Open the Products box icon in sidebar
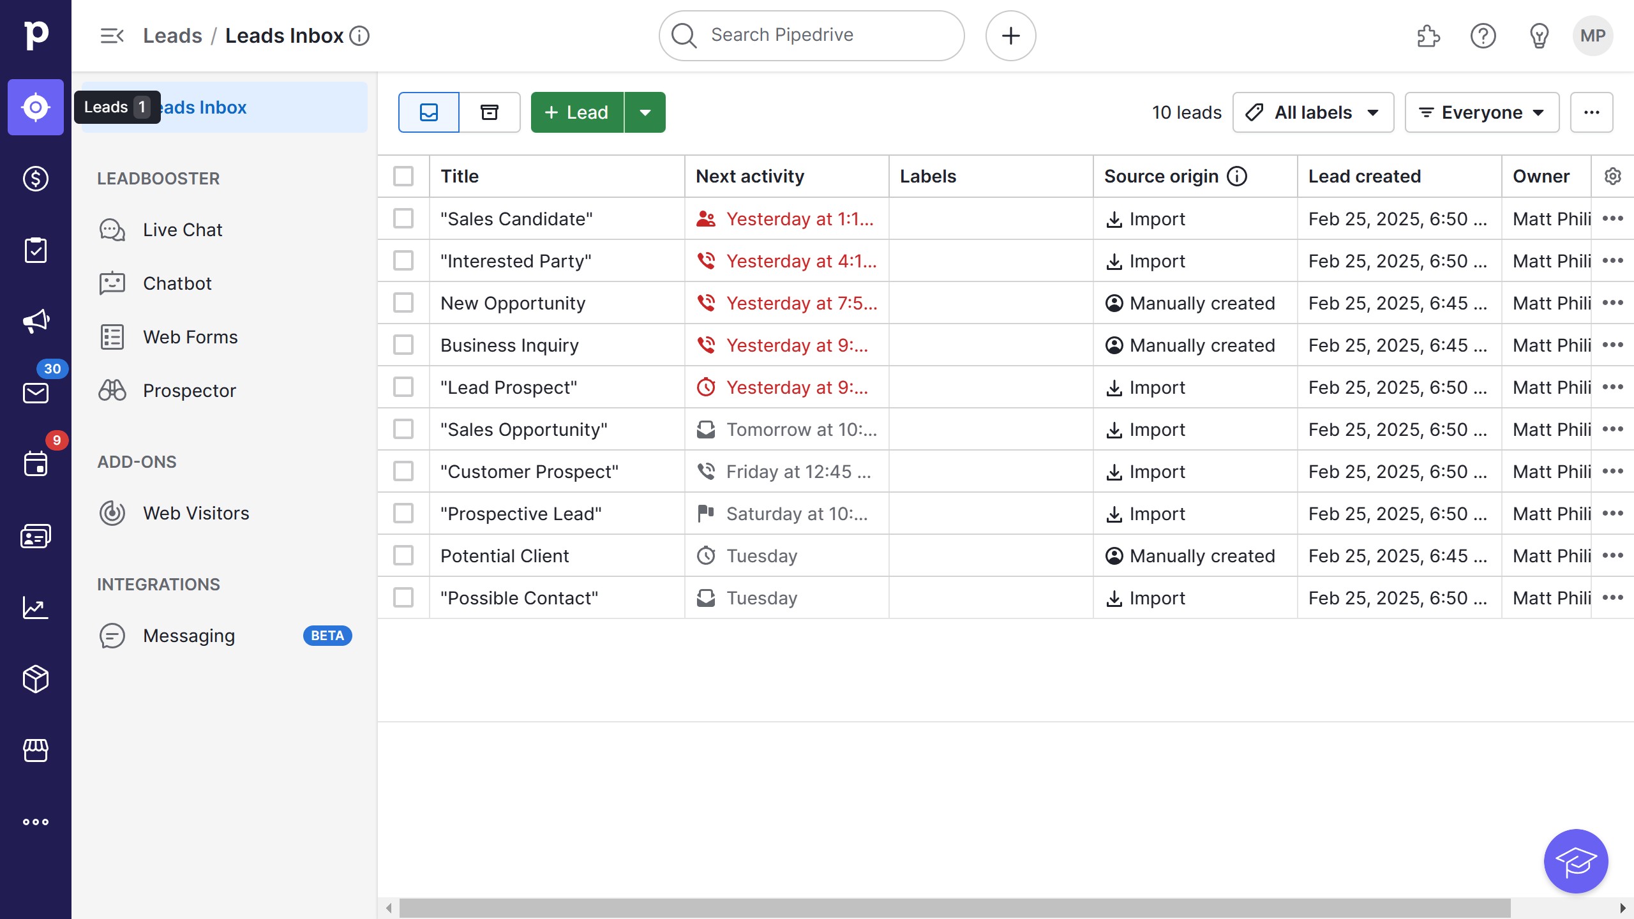Viewport: 1634px width, 919px height. 35,678
